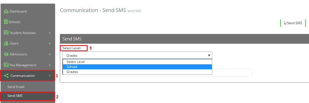This screenshot has height=103, width=309.
Task: Open Send Email in sidebar
Action: [x=16, y=87]
